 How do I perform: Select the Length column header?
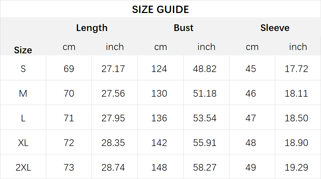(x=92, y=28)
